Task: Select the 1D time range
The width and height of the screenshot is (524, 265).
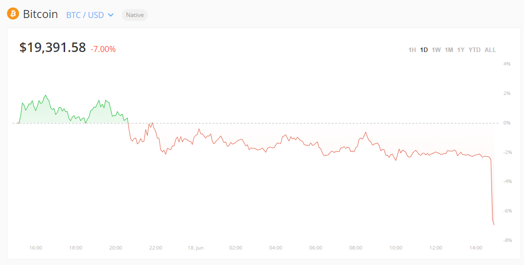Action: point(424,50)
